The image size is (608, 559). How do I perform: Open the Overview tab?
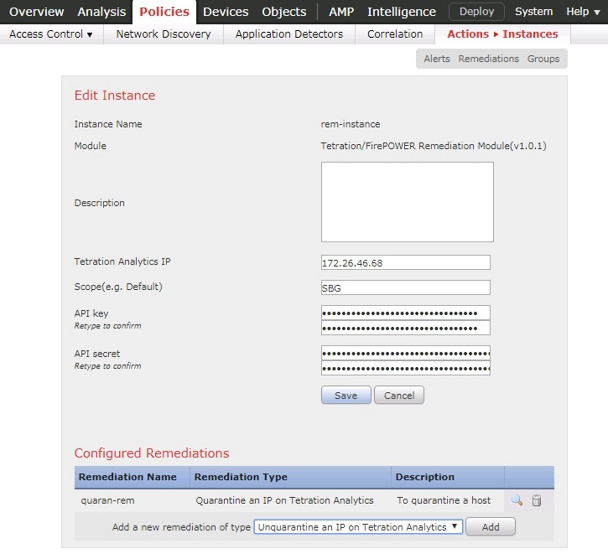point(36,12)
